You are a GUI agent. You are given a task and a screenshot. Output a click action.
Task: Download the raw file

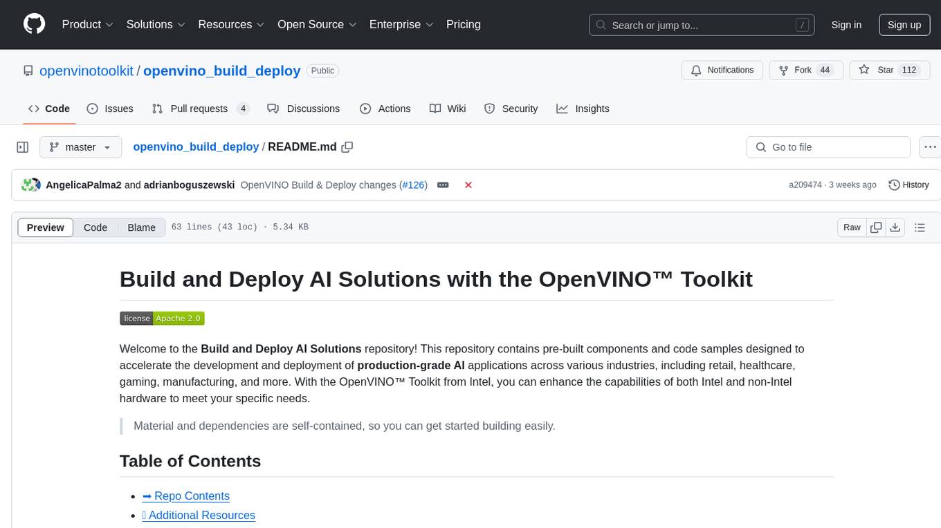point(895,227)
